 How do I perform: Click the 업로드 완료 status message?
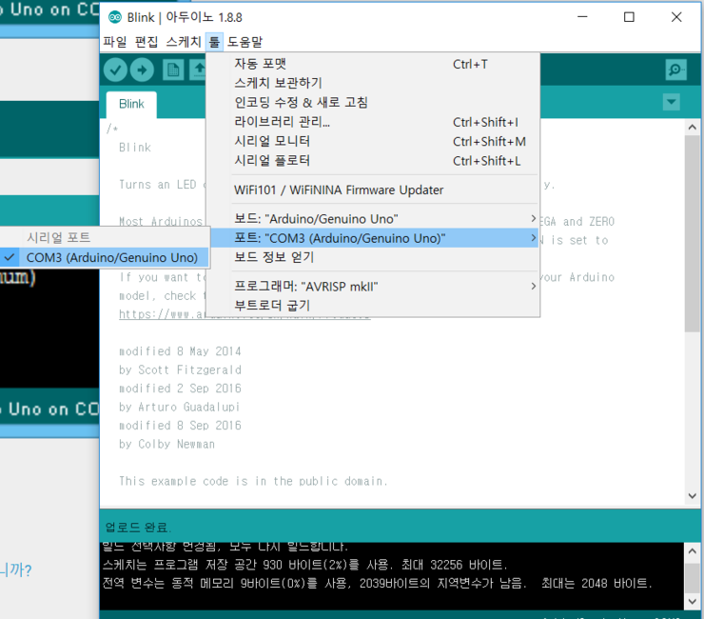tap(137, 527)
